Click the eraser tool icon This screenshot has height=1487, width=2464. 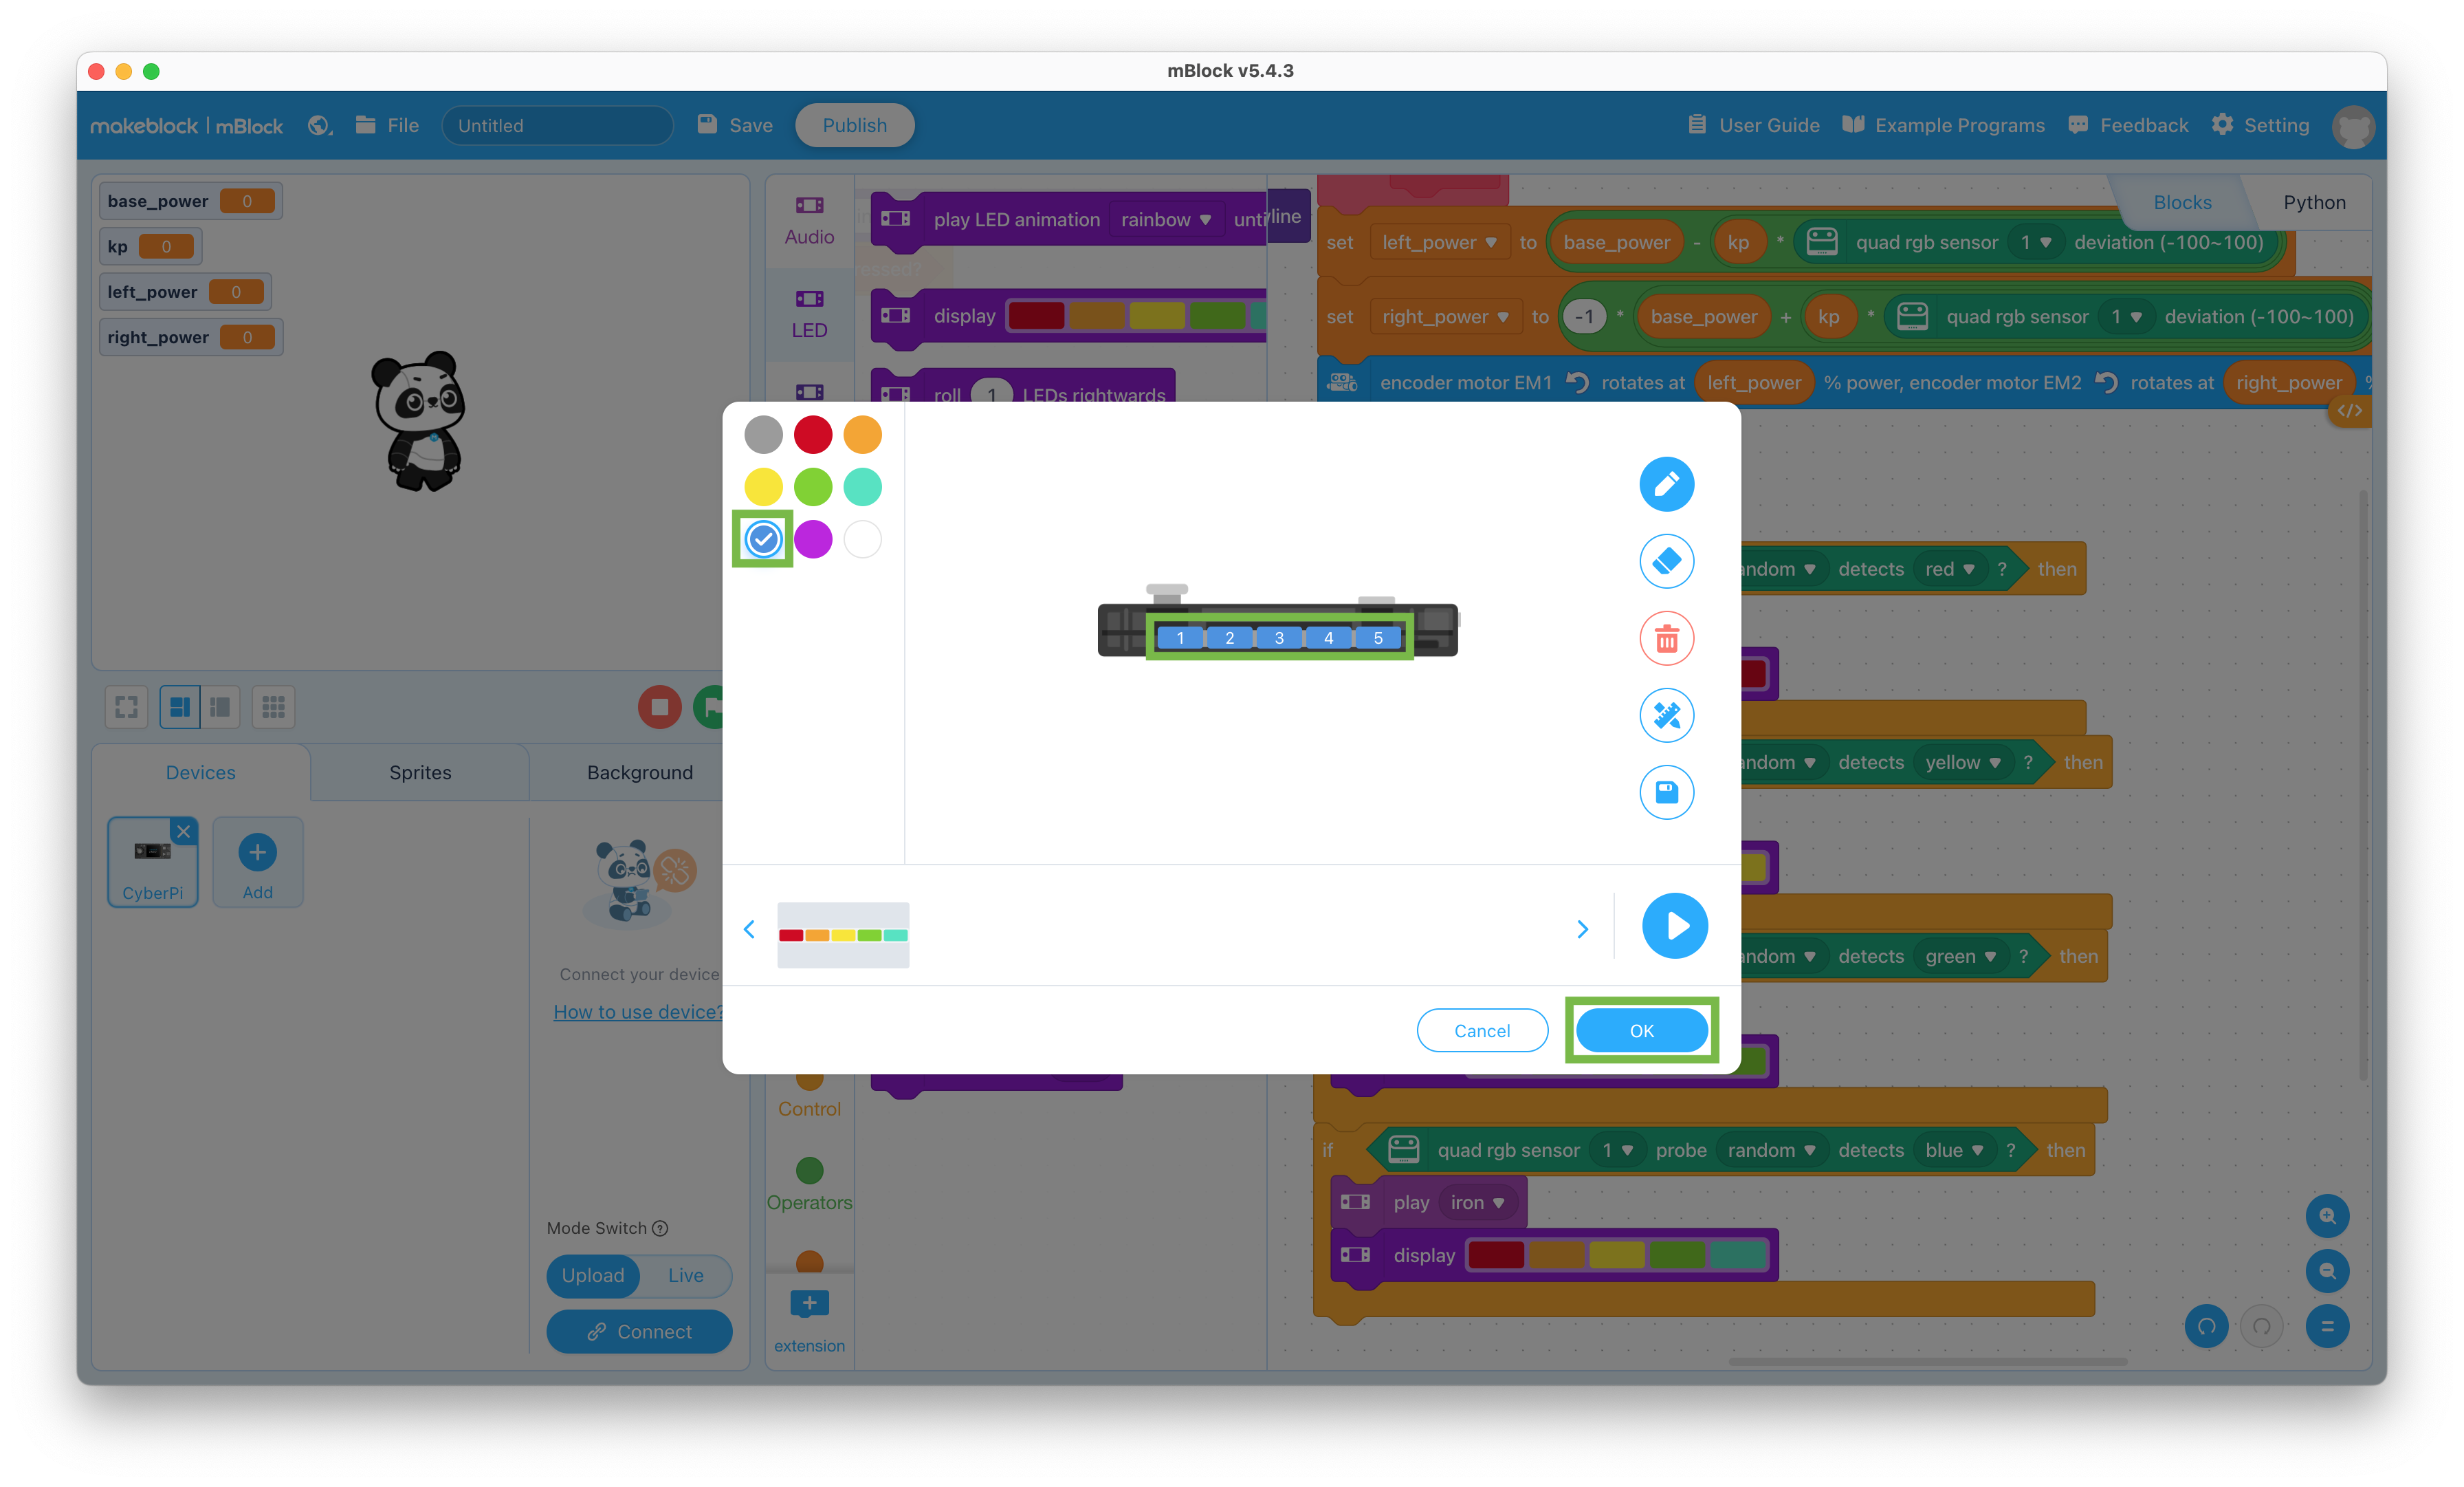point(1665,561)
